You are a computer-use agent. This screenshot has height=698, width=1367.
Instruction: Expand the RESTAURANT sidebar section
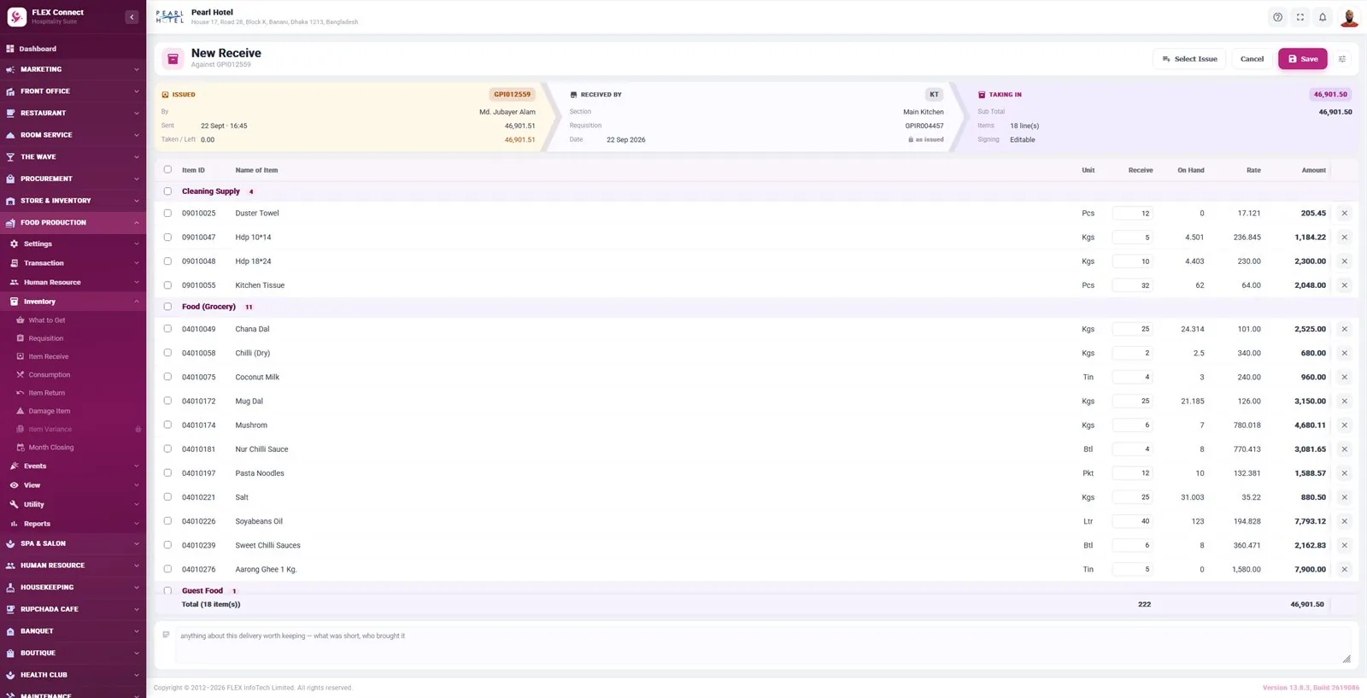[x=73, y=113]
